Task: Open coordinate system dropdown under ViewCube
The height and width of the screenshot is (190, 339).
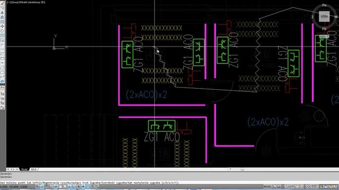Action: 324,36
